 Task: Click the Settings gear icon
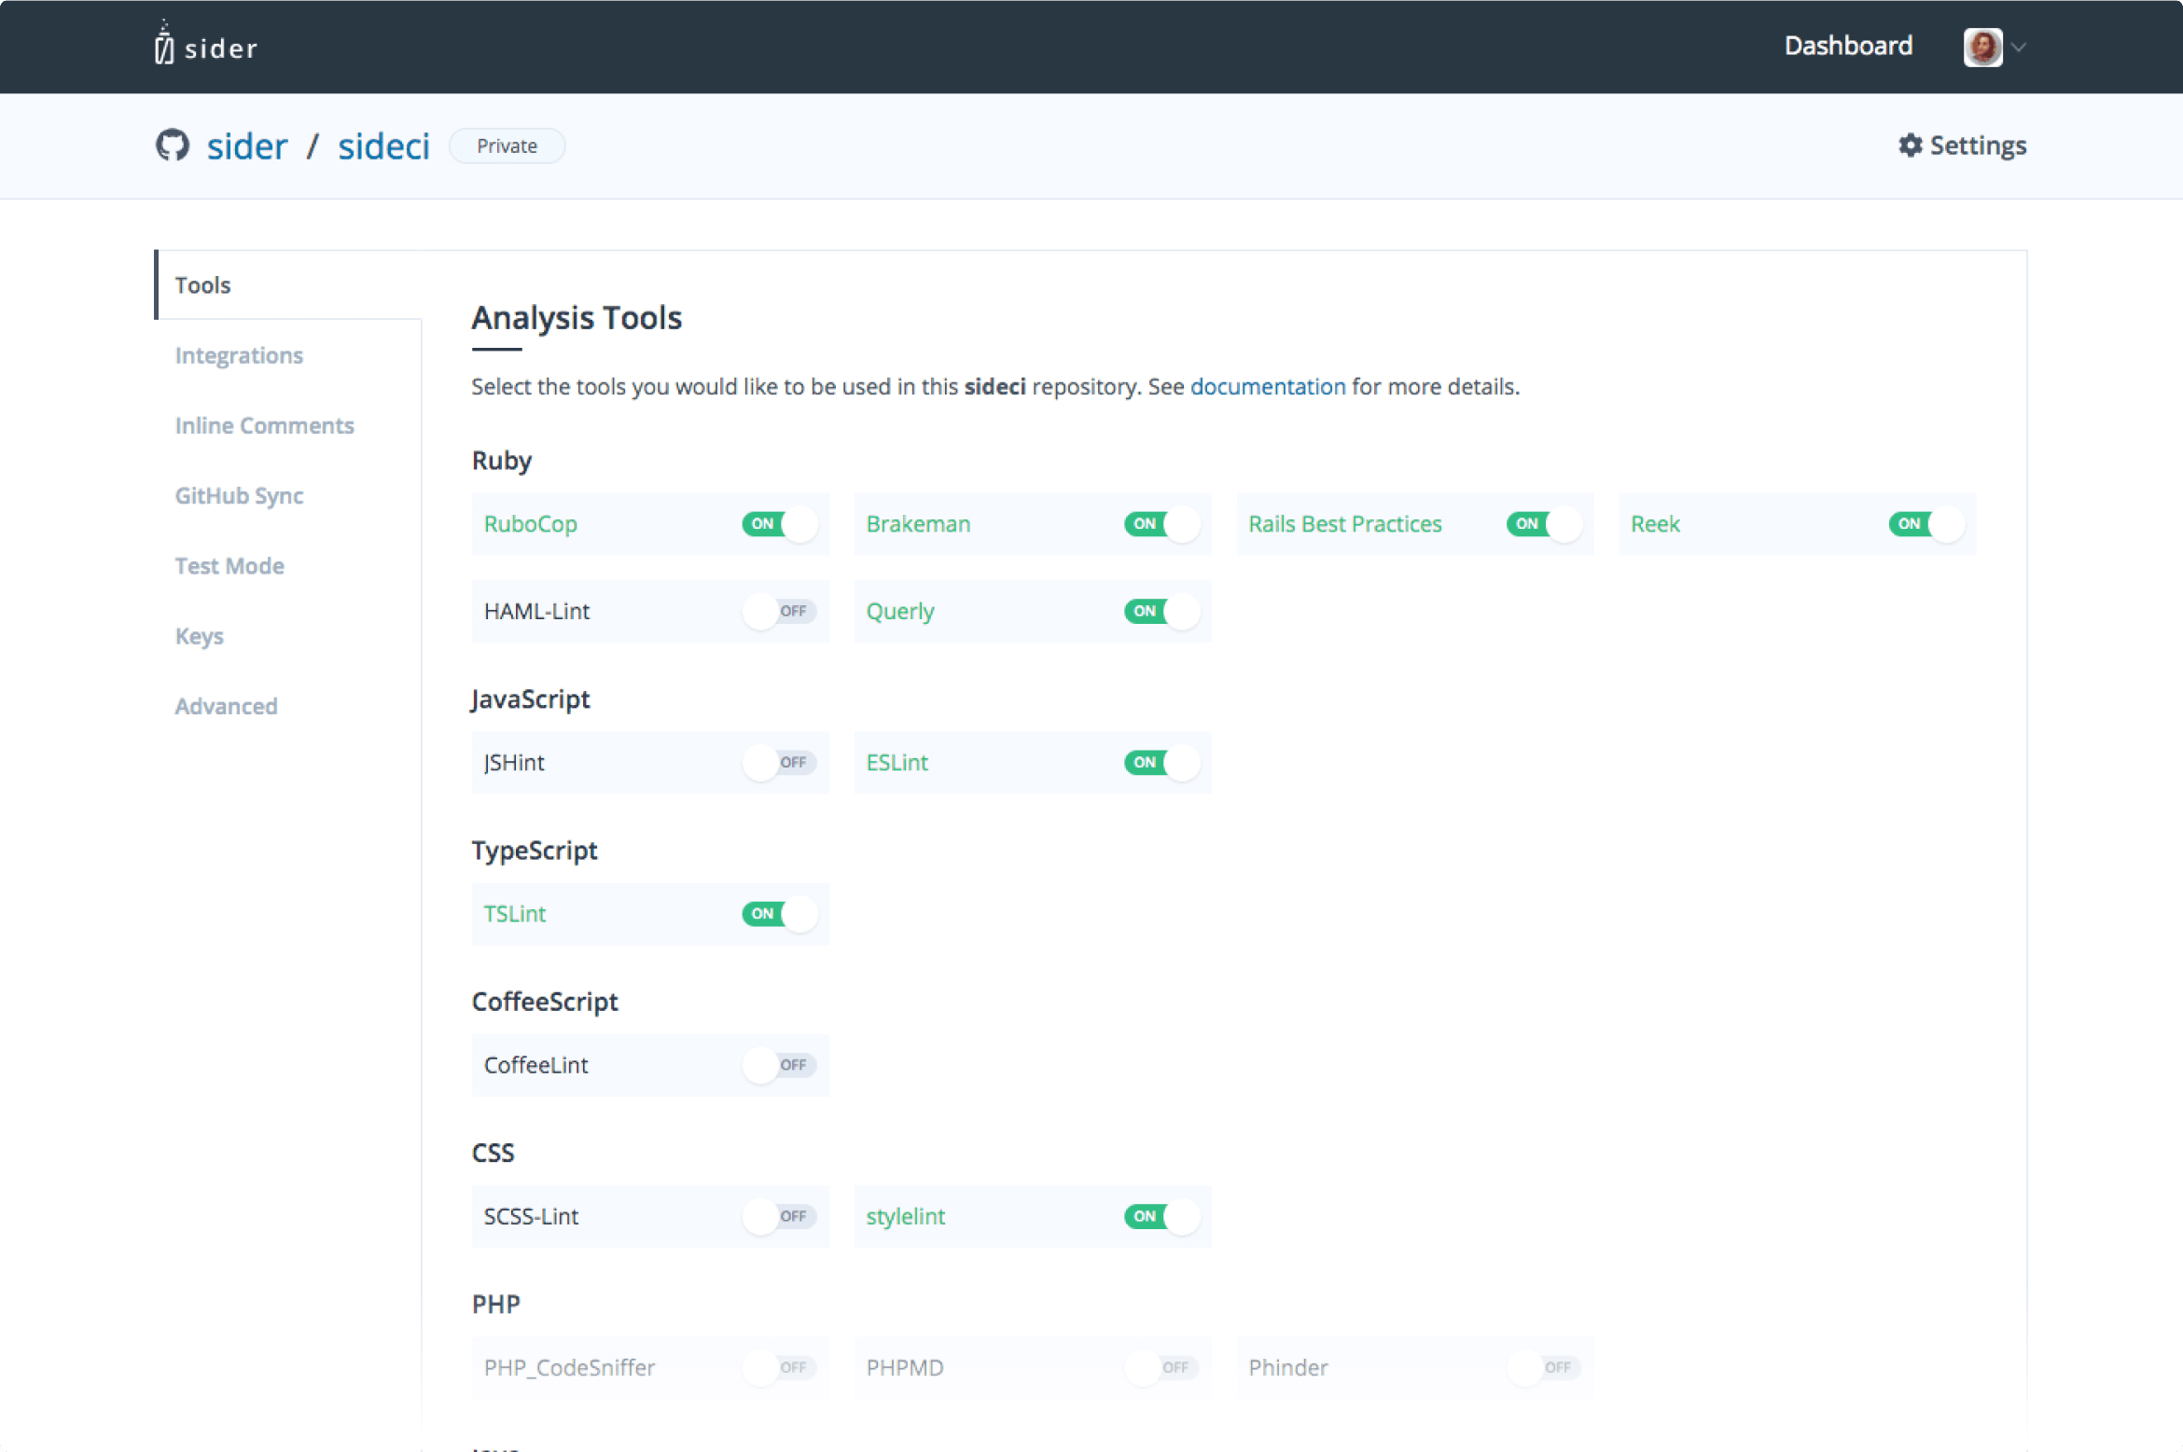[x=1911, y=145]
